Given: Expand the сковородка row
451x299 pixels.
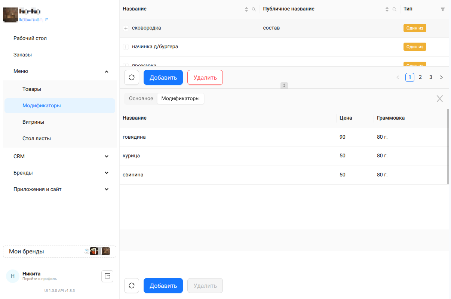Looking at the screenshot, I should coord(126,28).
